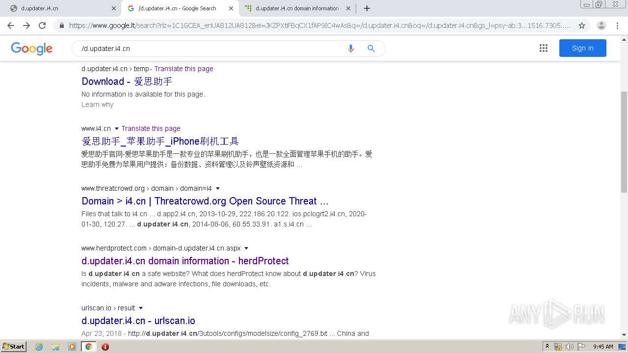628x353 pixels.
Task: Open red security app in taskbar
Action: (105, 347)
